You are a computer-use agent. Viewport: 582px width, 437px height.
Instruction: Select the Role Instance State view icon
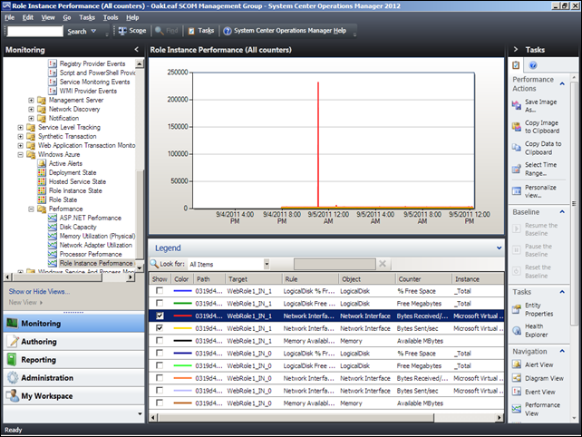click(42, 190)
